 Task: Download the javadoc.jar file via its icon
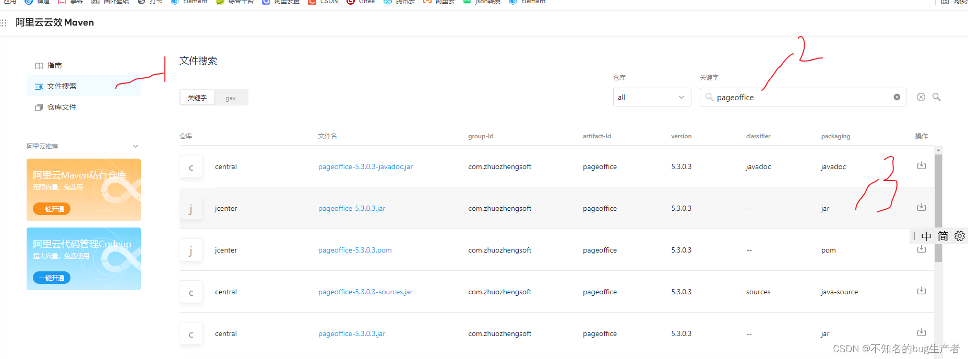click(x=922, y=165)
